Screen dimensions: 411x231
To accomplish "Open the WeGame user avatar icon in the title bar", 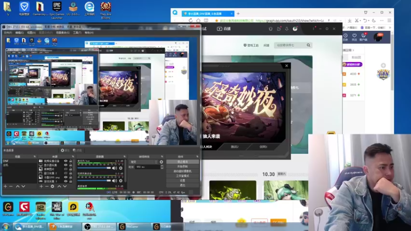I will [x=295, y=29].
